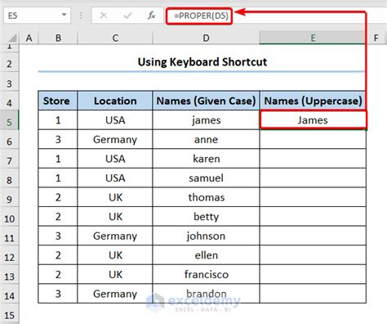
Task: Click store number '2' in betty's row
Action: click(x=58, y=217)
